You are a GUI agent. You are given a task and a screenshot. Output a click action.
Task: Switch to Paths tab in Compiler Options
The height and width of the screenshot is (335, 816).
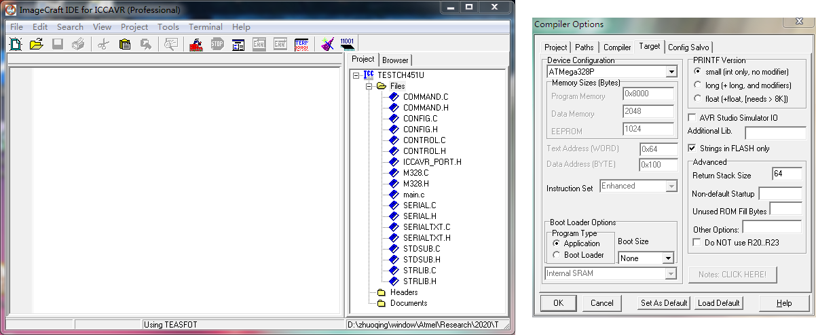(x=584, y=47)
